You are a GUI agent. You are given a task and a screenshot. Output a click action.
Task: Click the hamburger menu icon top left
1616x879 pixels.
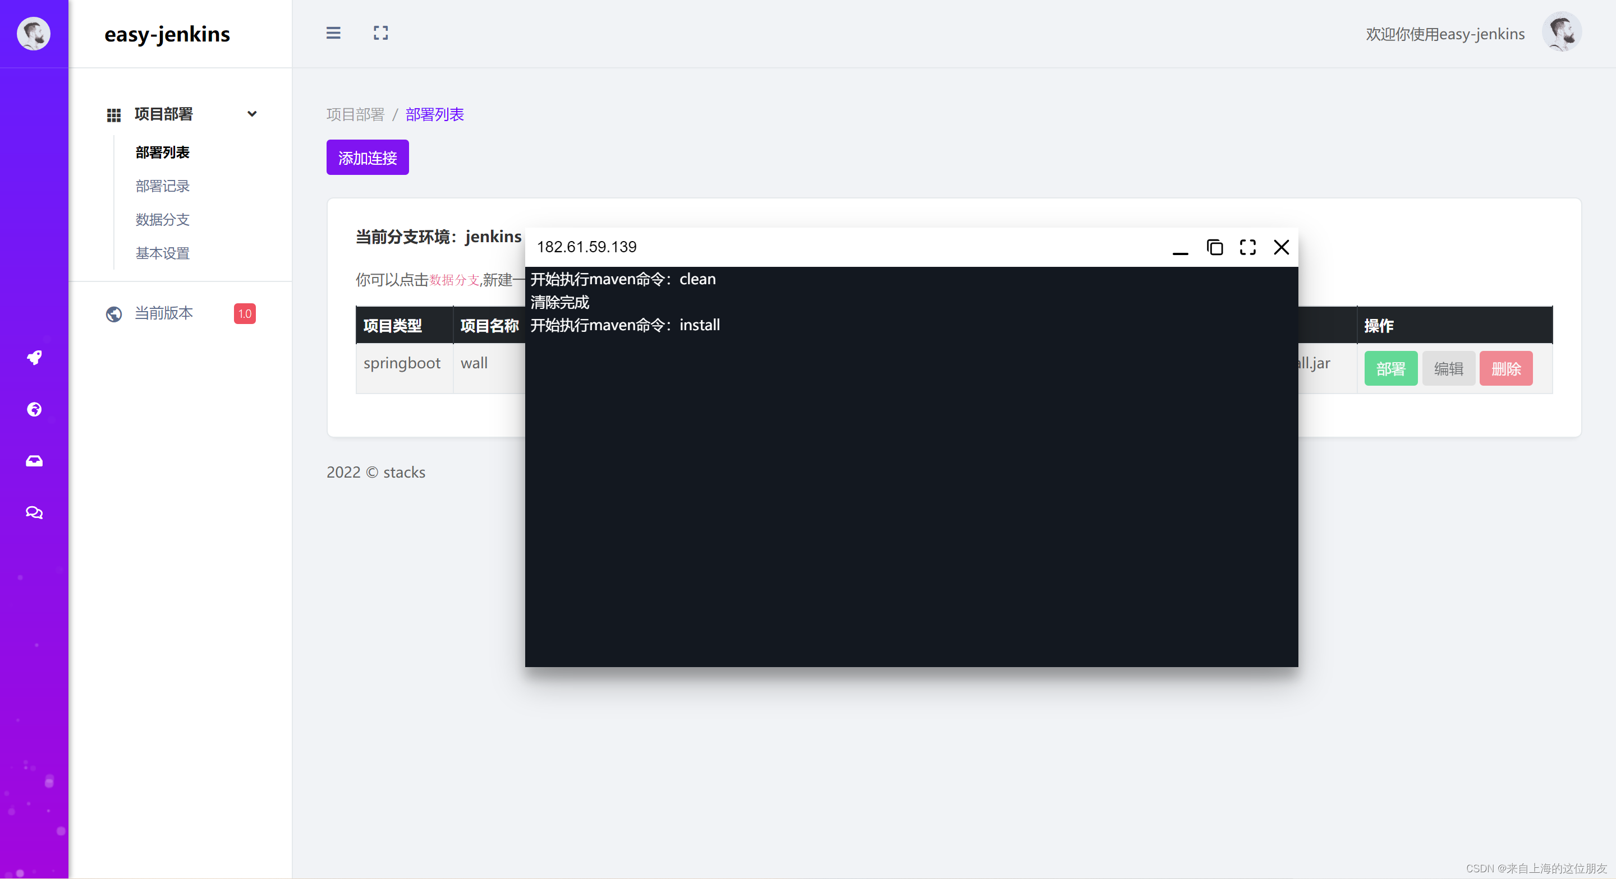[334, 33]
